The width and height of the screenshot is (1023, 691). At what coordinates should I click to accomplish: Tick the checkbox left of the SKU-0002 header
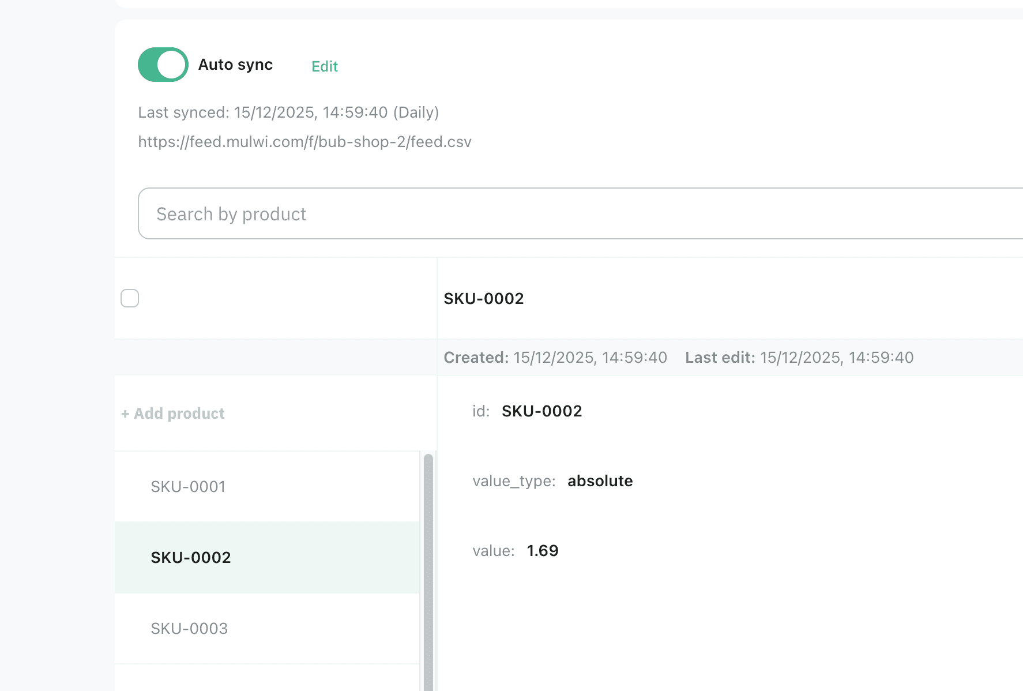pos(130,298)
